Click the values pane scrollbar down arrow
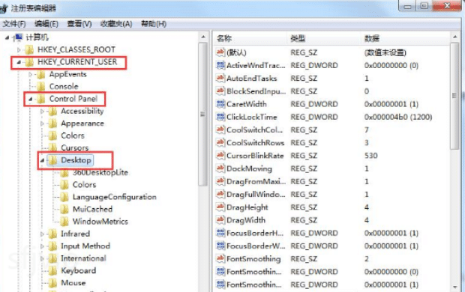The height and width of the screenshot is (292, 465). tap(455, 287)
